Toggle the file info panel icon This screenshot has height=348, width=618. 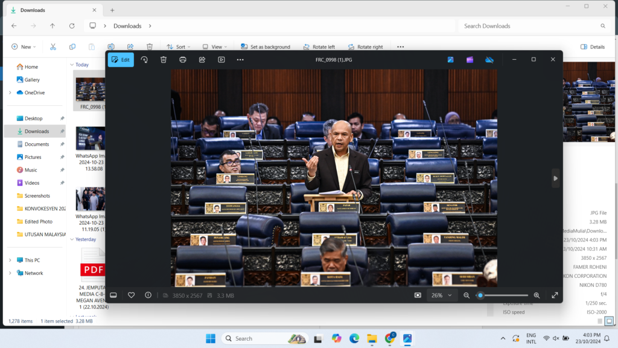tap(148, 295)
